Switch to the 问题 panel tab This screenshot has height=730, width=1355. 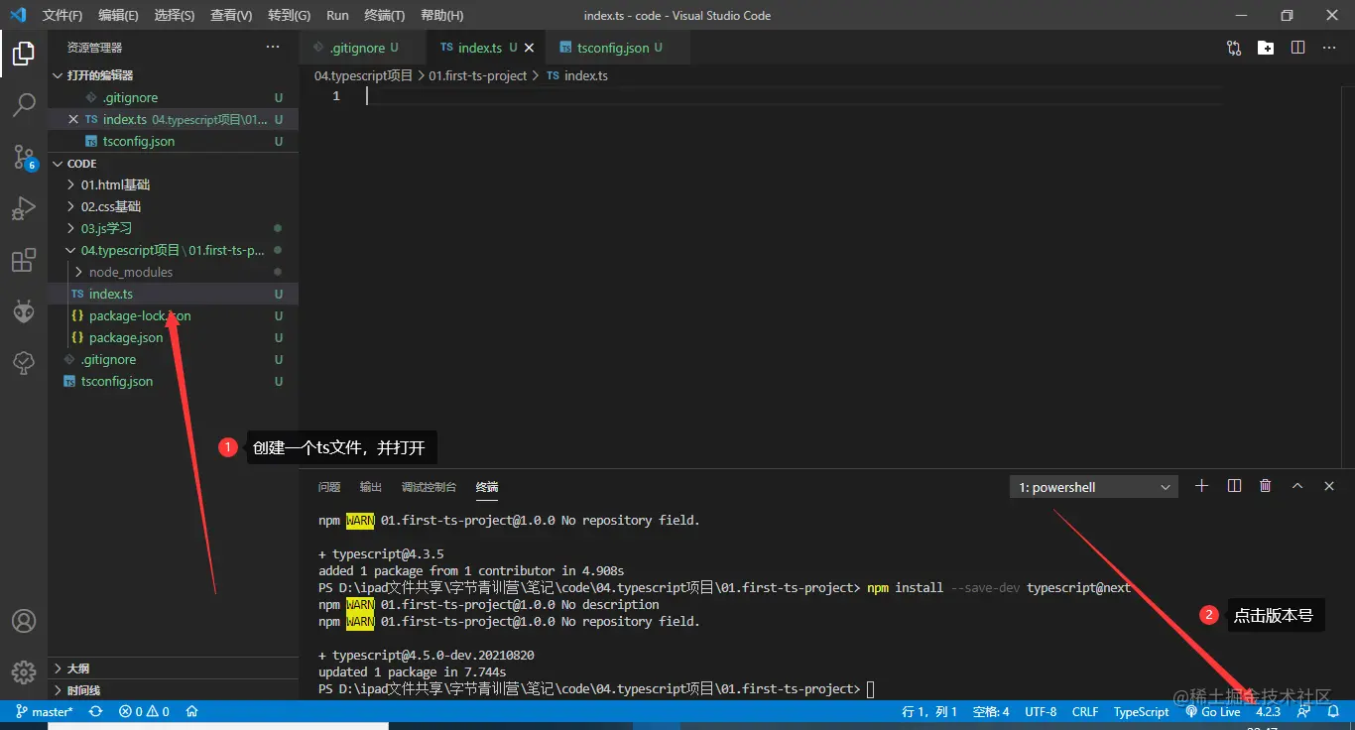click(x=329, y=487)
